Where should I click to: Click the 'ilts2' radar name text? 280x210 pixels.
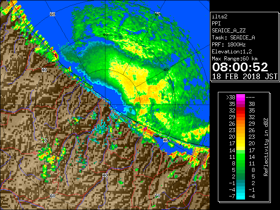(x=220, y=17)
